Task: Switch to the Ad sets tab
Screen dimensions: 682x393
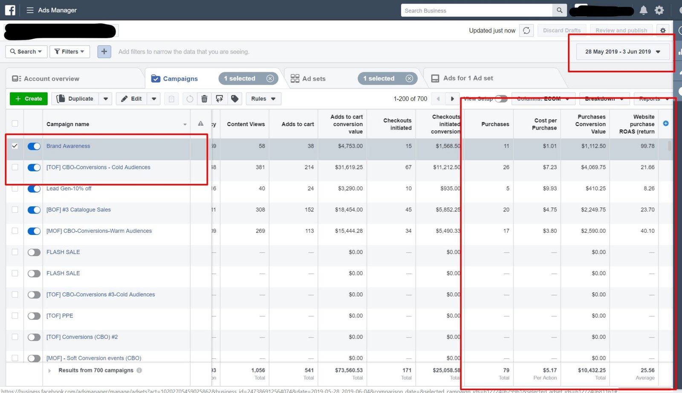Action: (x=314, y=79)
